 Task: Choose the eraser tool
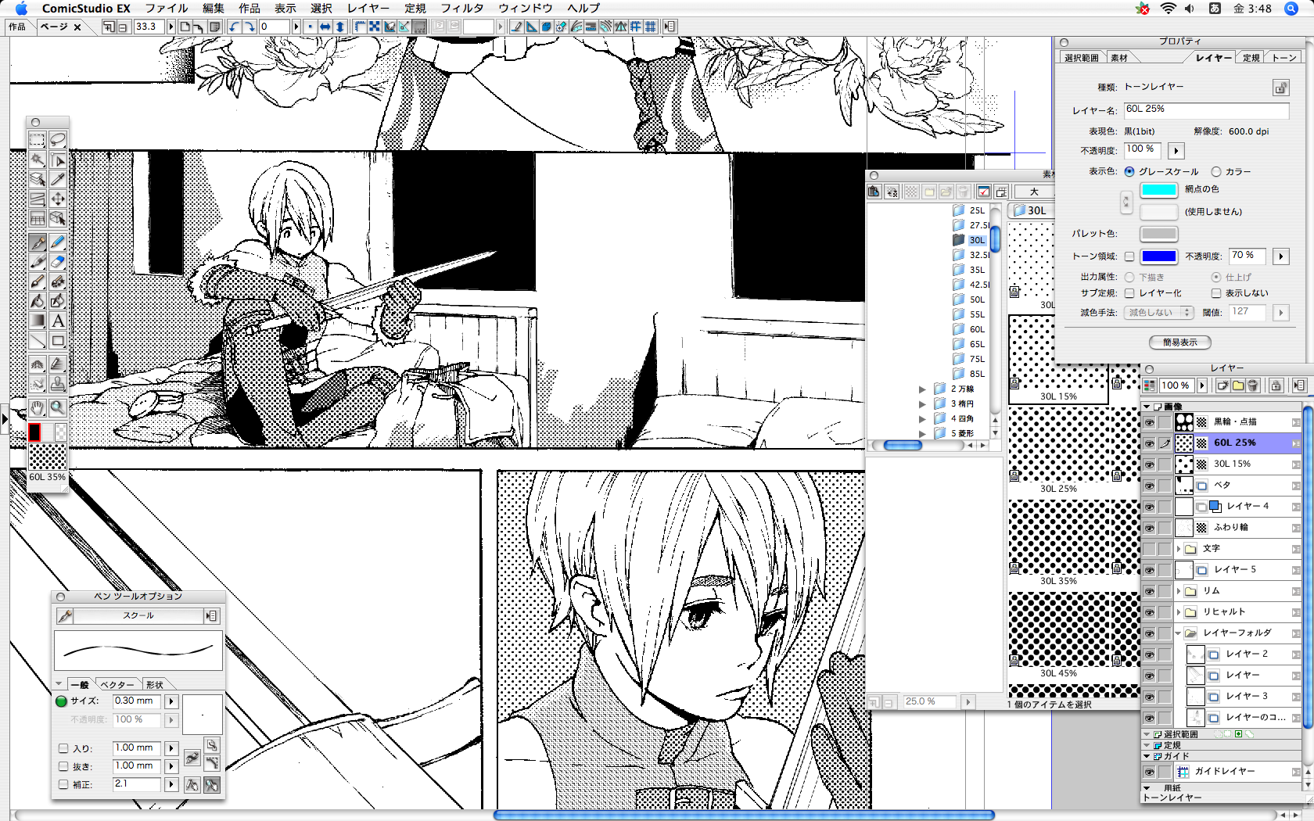pos(58,262)
